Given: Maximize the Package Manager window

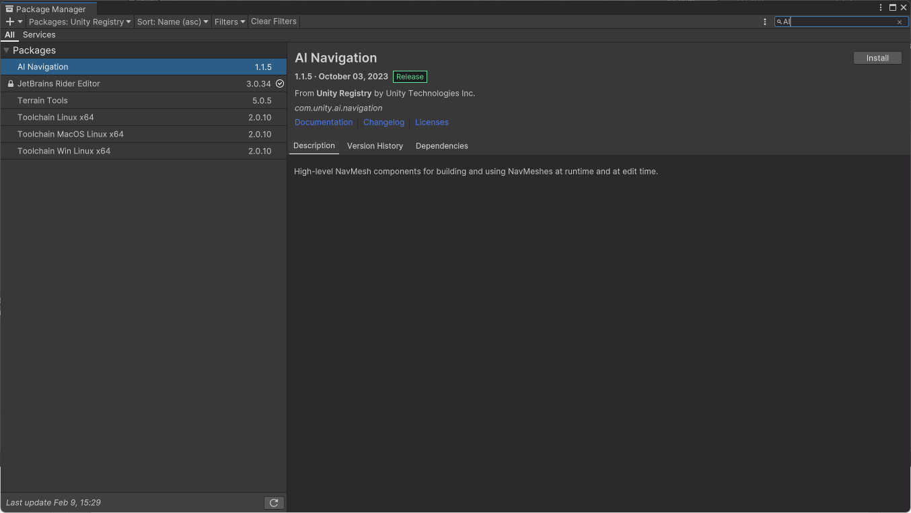Looking at the screenshot, I should 893,7.
